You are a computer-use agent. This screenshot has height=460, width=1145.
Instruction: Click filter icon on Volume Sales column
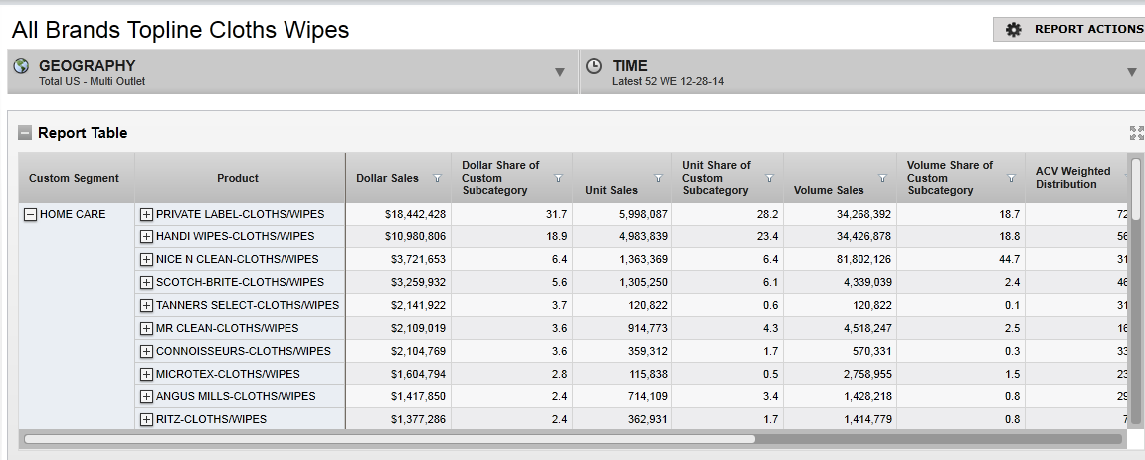(x=883, y=179)
